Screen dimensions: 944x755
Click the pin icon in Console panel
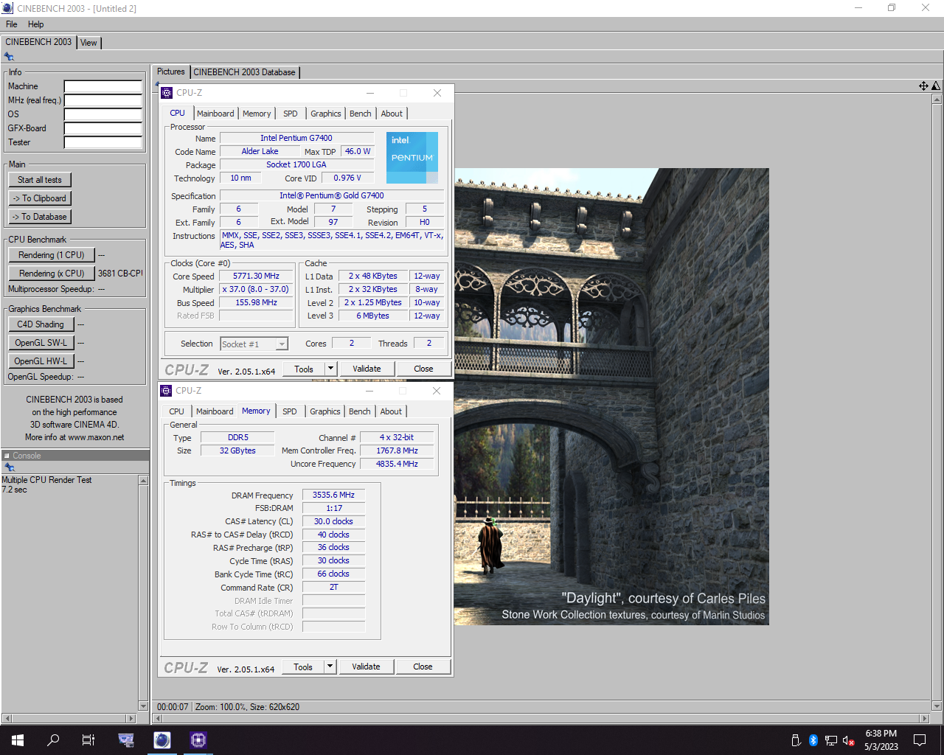pos(9,467)
